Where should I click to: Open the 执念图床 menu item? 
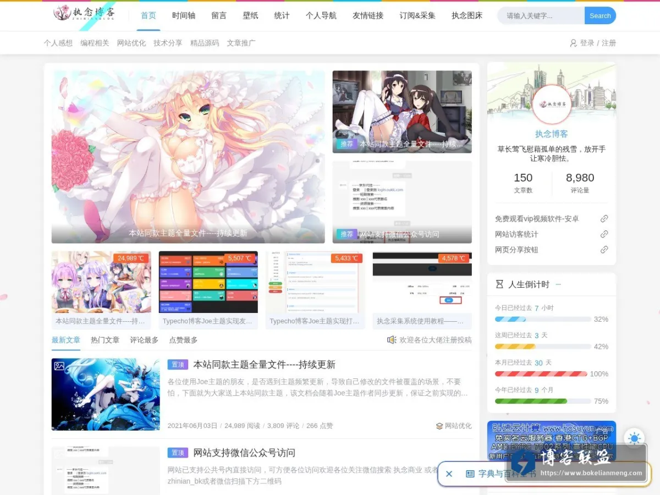pos(467,15)
